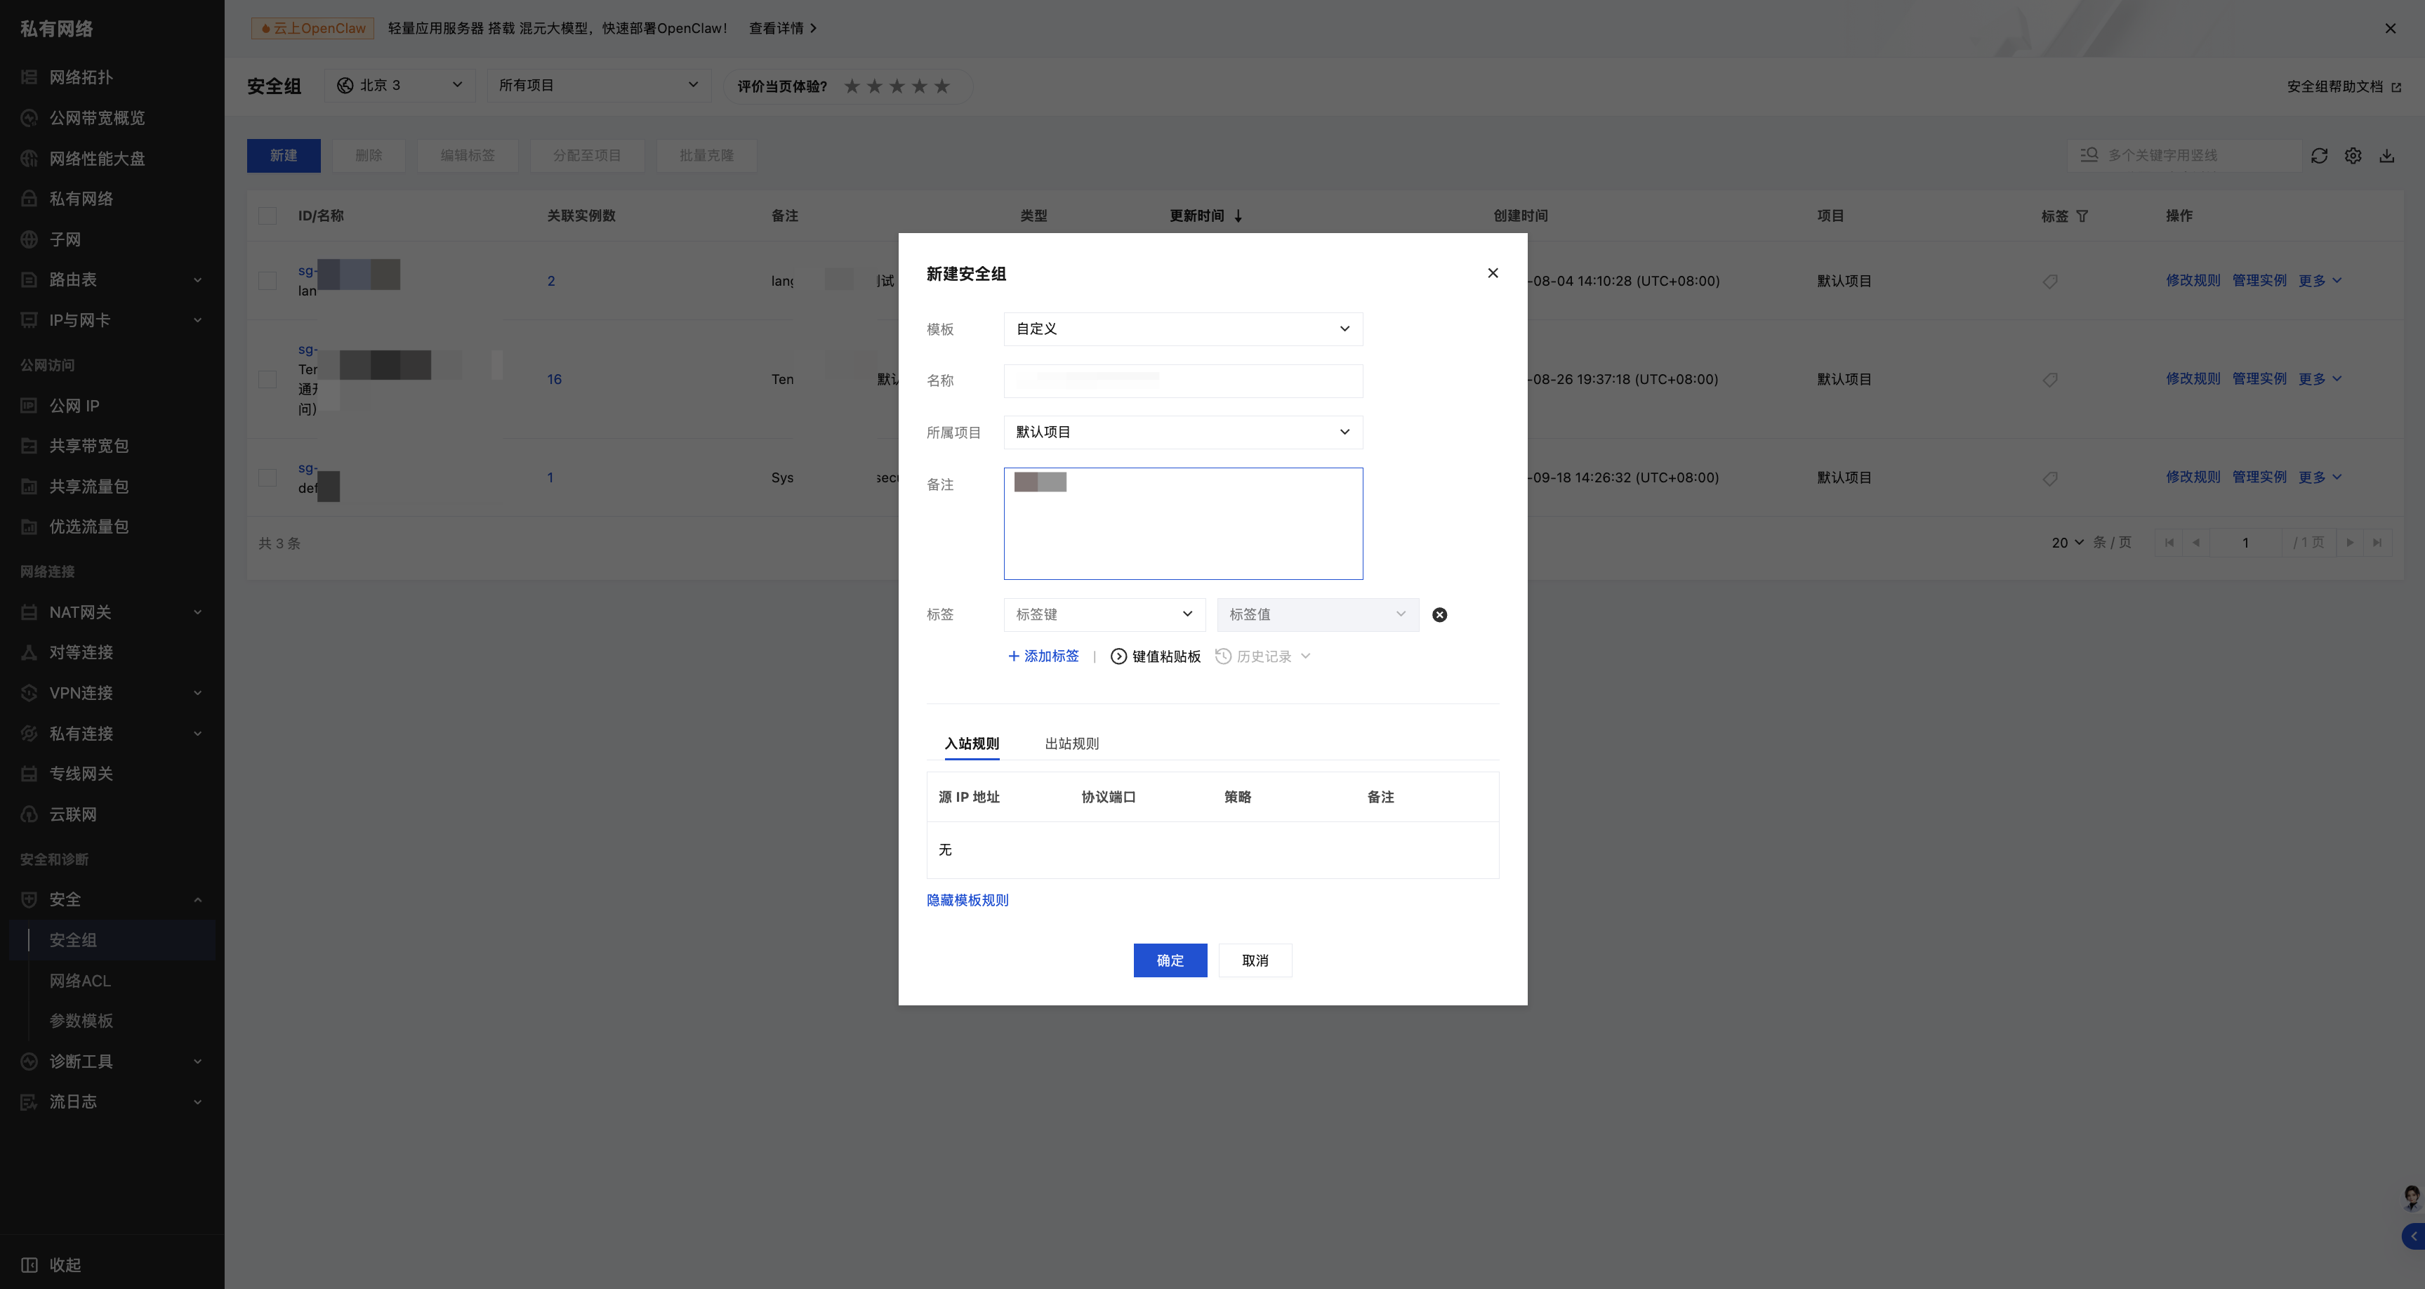2425x1289 pixels.
Task: Open 子网 in the sidebar
Action: [65, 239]
